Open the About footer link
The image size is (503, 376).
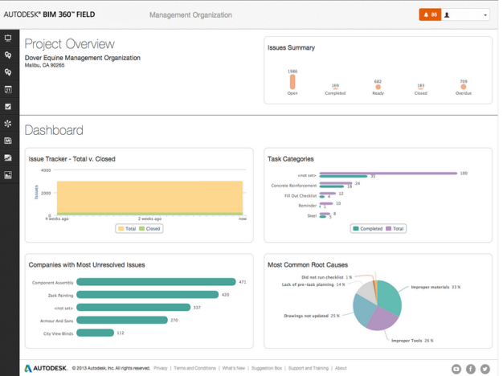(341, 368)
